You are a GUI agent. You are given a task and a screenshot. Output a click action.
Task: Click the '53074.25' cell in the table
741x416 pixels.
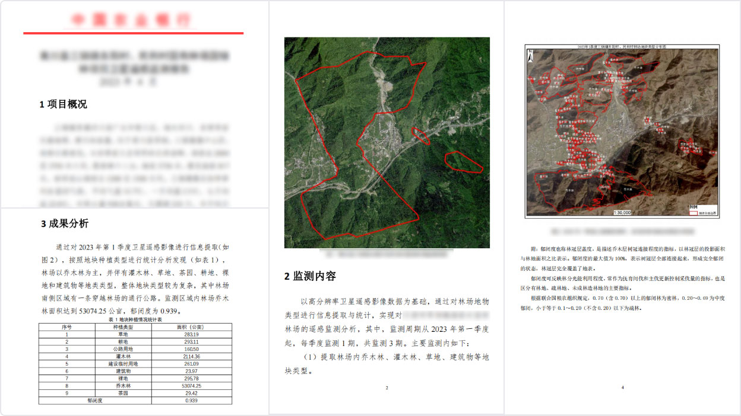pyautogui.click(x=192, y=385)
